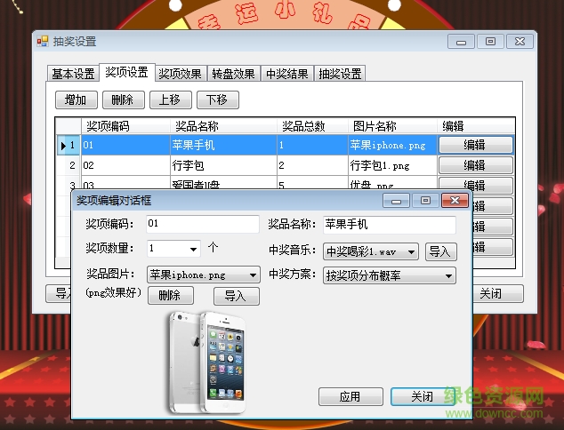Open the 中奖音乐 dropdown
Image resolution: width=564 pixels, height=430 pixels.
tap(371, 251)
